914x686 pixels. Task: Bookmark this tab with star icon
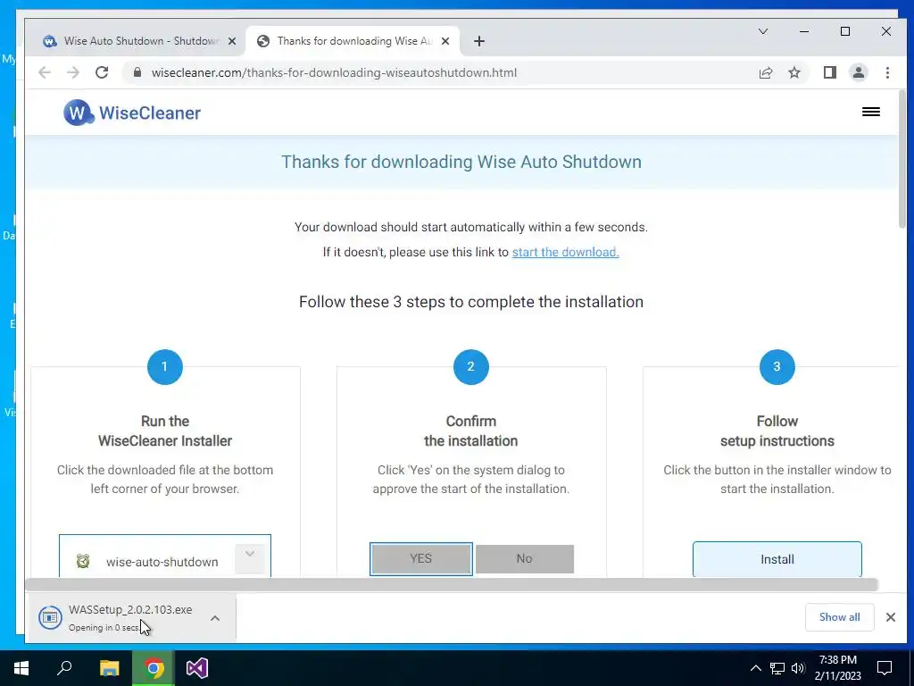coord(794,72)
